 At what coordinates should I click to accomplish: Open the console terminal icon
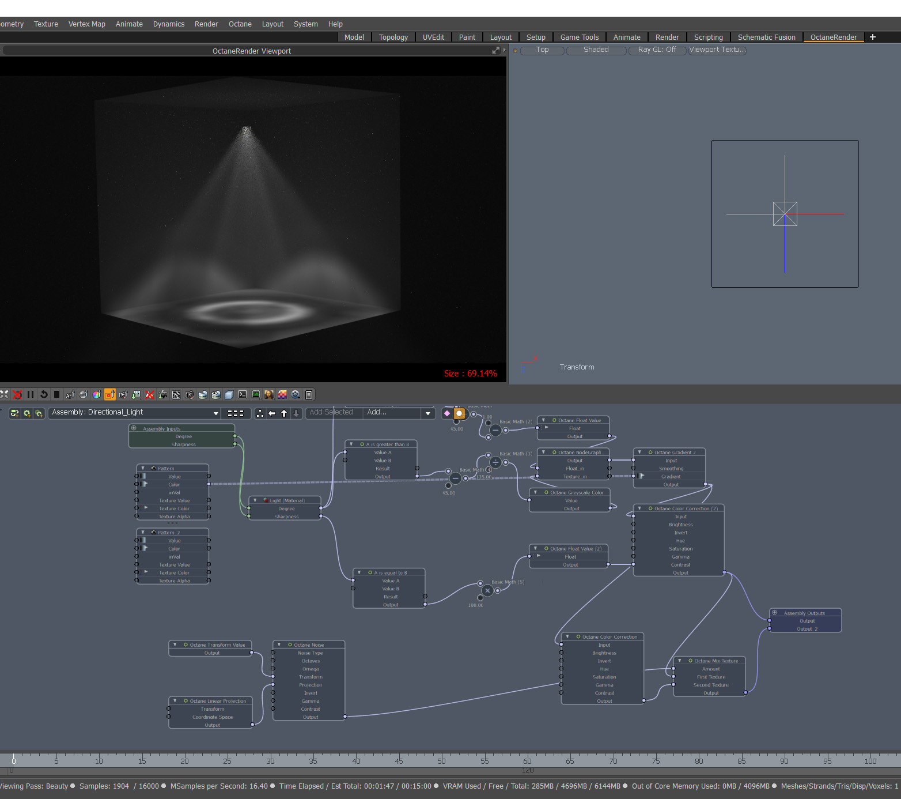(x=243, y=395)
